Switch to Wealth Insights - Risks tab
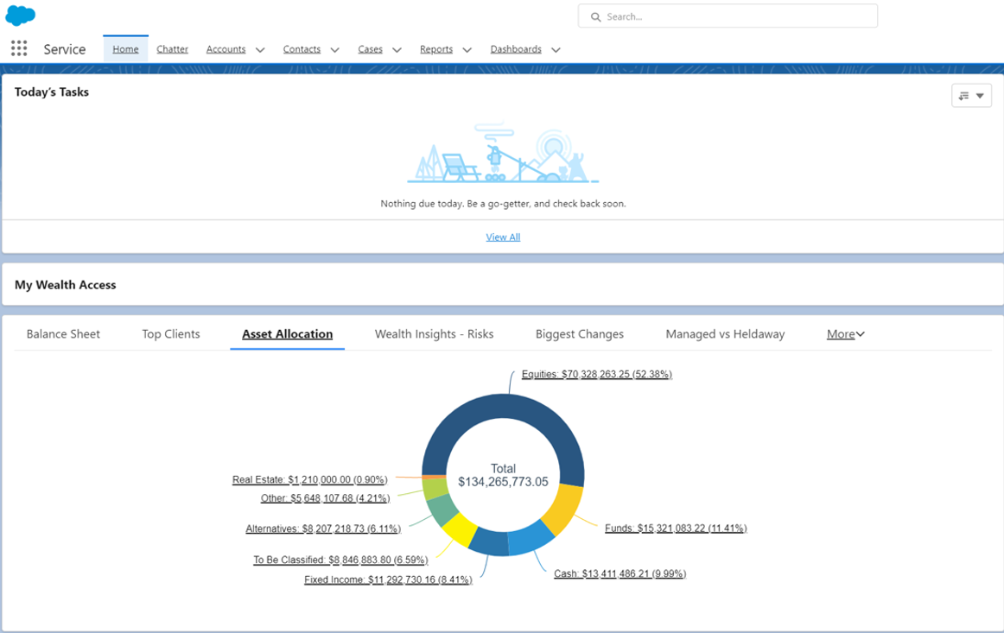Viewport: 1004px width, 633px height. pos(434,334)
